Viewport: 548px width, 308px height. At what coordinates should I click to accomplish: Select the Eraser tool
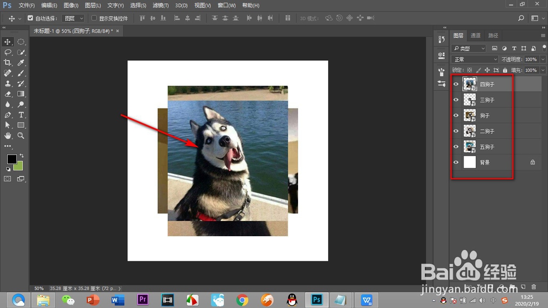coord(8,94)
